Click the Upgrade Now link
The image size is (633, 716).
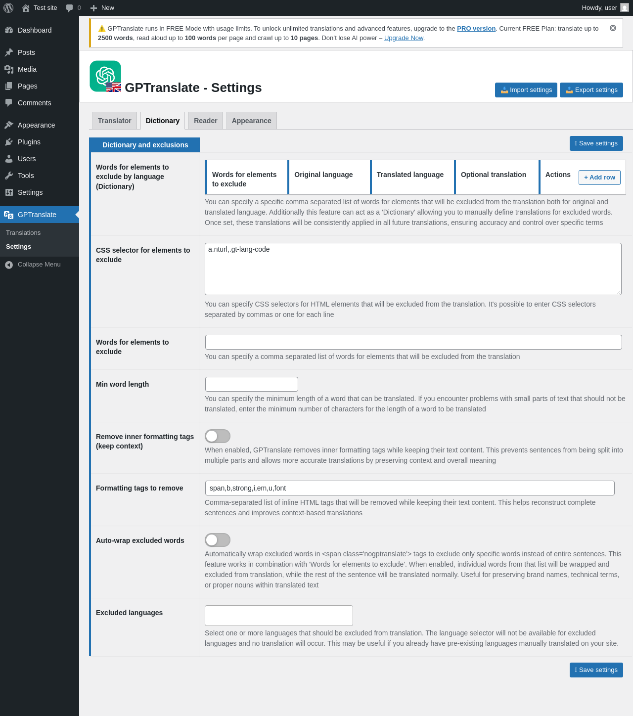(x=404, y=38)
